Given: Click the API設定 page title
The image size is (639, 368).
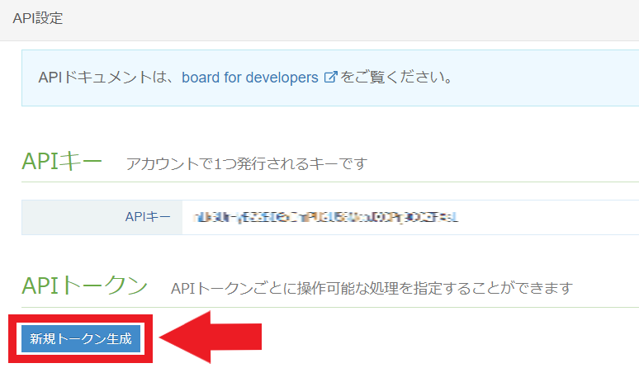Looking at the screenshot, I should pos(38,18).
